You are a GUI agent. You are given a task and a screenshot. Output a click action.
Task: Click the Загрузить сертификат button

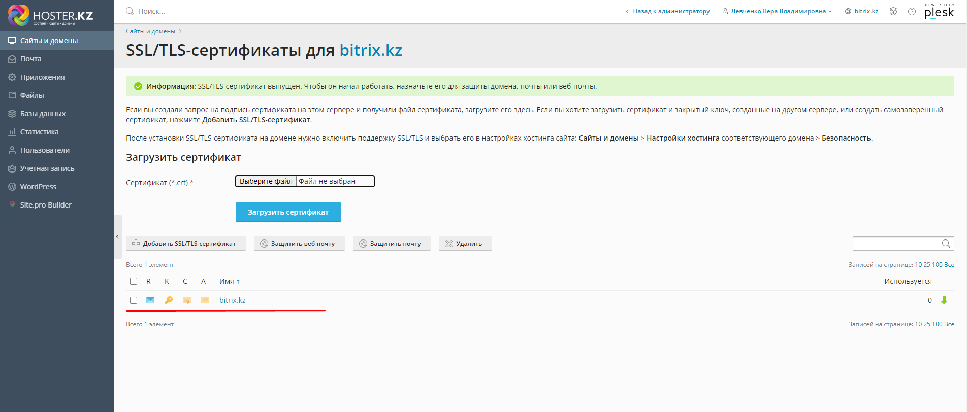click(x=288, y=212)
